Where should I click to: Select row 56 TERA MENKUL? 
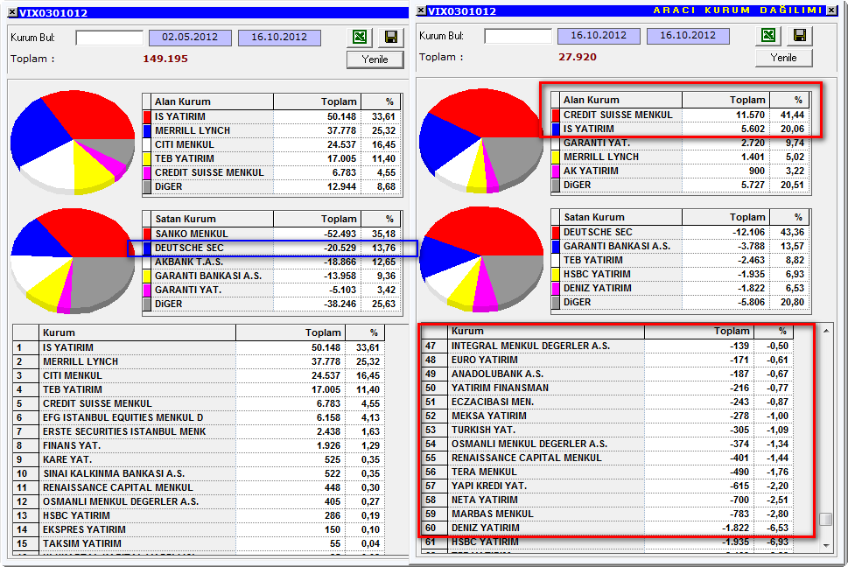(607, 472)
